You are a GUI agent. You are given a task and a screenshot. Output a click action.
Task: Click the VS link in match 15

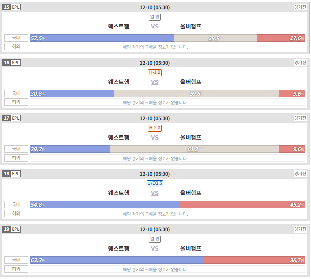154,27
